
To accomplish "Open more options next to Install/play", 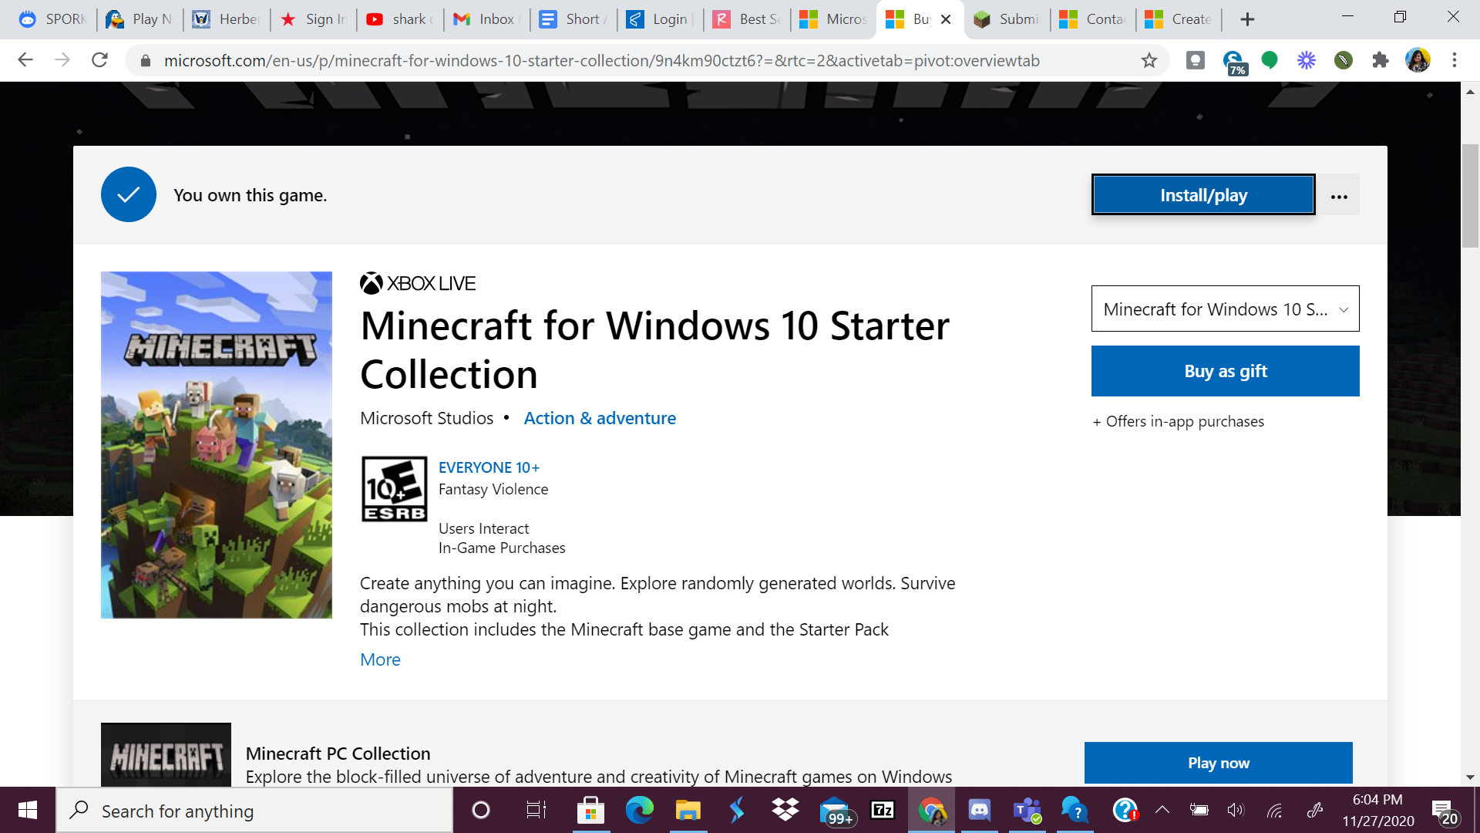I will (x=1339, y=195).
